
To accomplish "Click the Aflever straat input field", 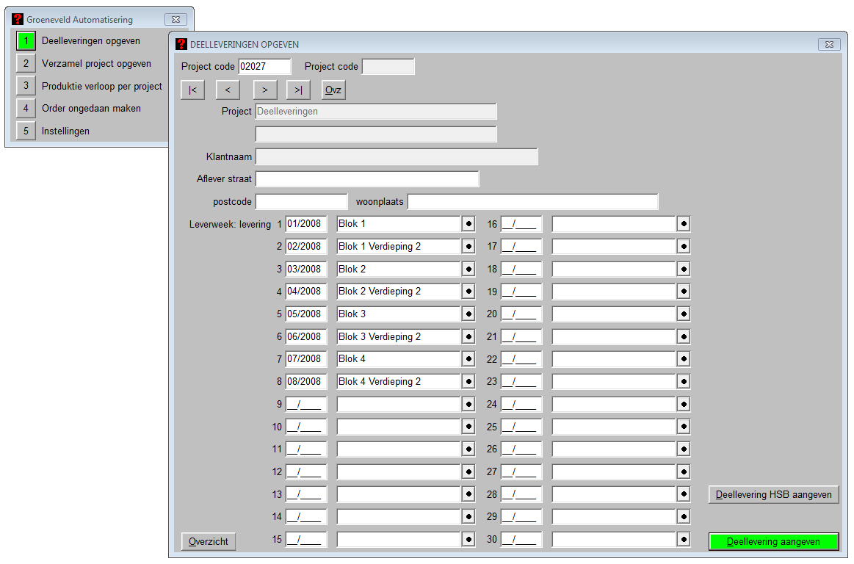I will coord(367,179).
